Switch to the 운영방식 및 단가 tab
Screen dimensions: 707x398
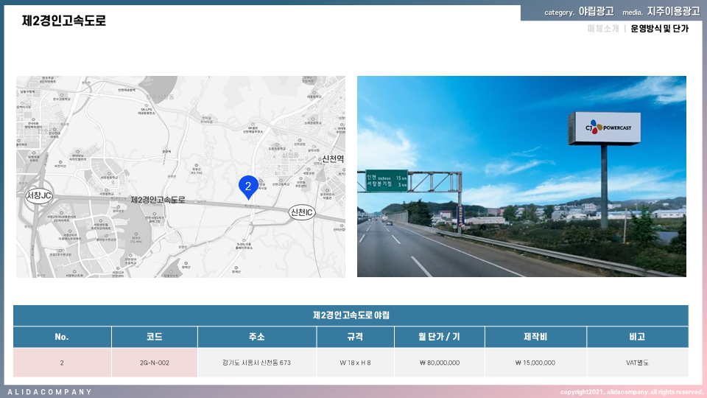point(659,29)
